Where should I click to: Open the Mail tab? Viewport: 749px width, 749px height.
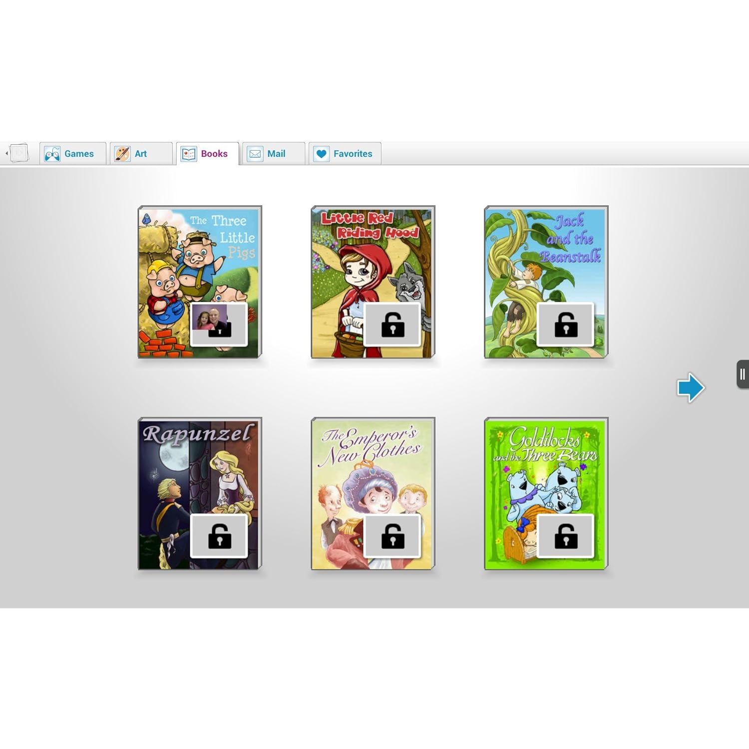click(x=273, y=154)
